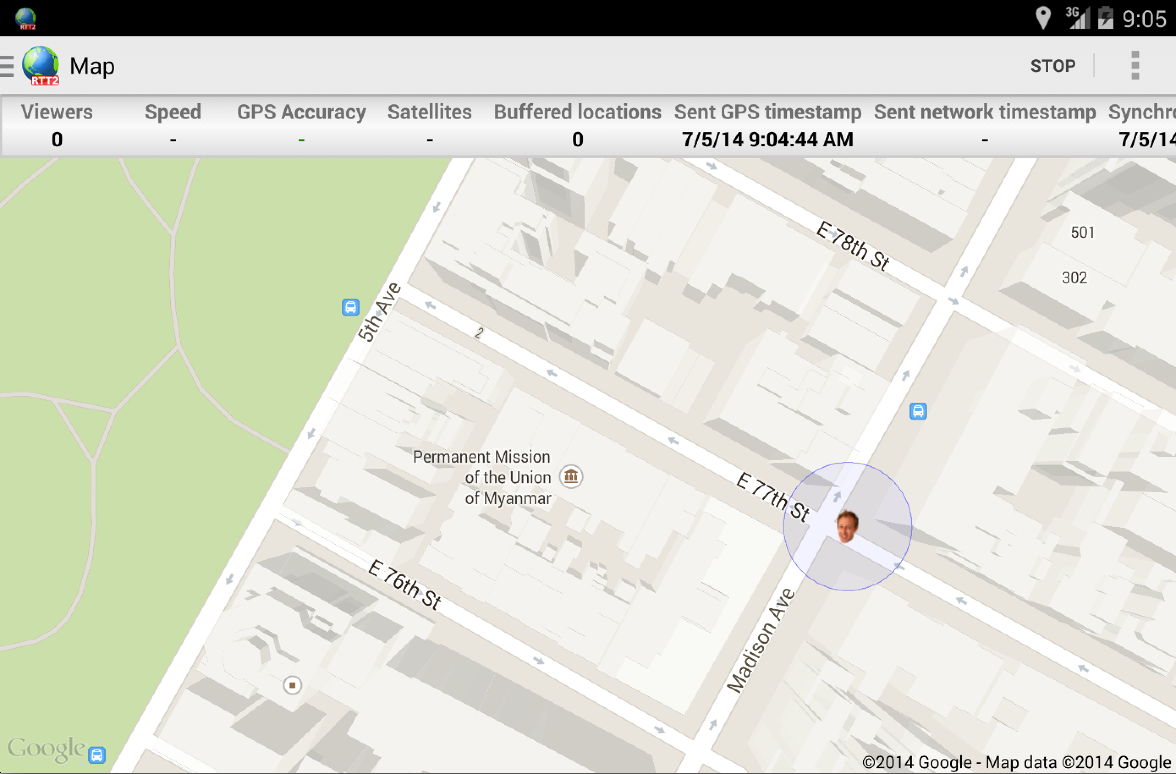Open the navigation drawer hamburger icon
This screenshot has width=1176, height=774.
7,66
